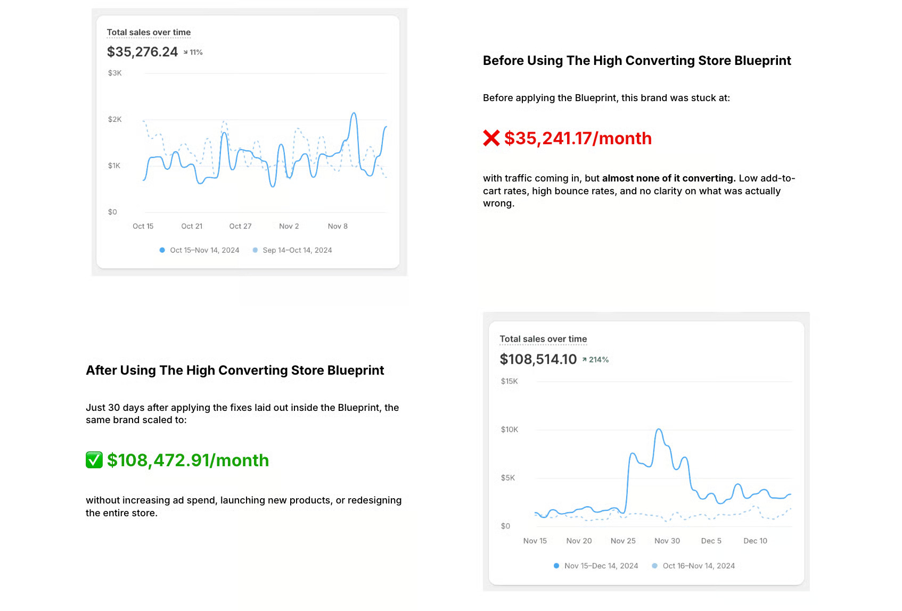Screen dimensions: 902x611
Task: Click the legend dot for Oct 15–Nov 14, 2024
Action: coord(162,250)
